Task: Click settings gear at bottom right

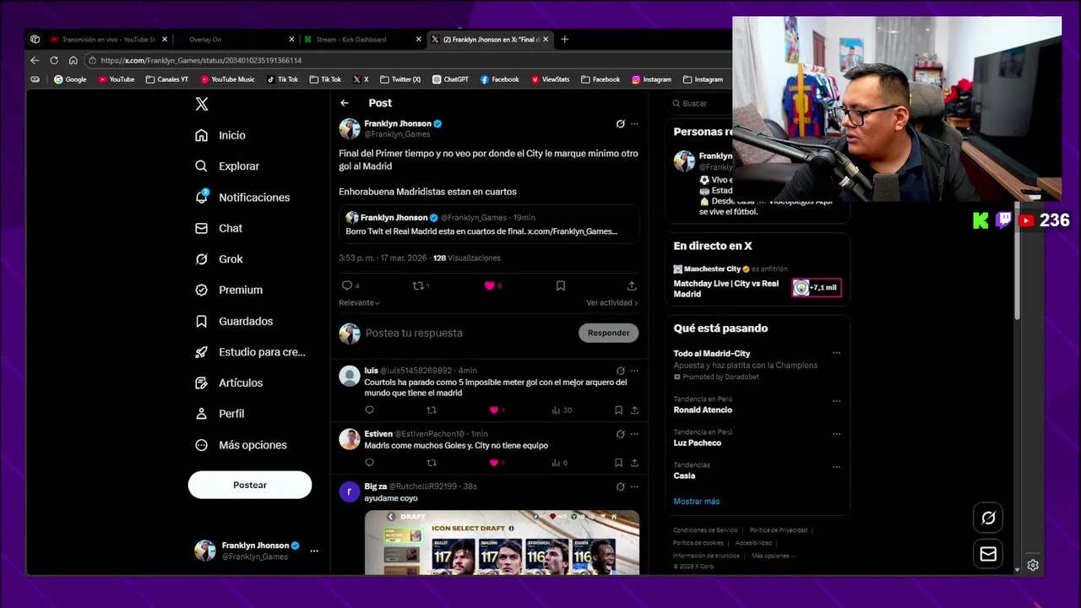Action: pyautogui.click(x=1033, y=565)
